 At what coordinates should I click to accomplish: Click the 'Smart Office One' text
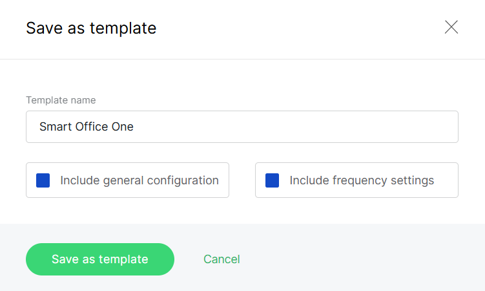pos(87,127)
